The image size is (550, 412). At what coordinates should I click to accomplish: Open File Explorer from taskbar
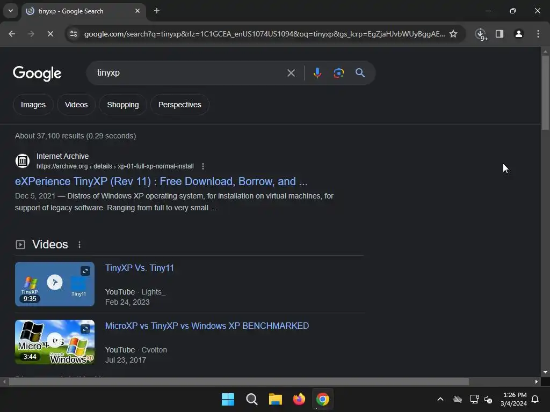276,399
